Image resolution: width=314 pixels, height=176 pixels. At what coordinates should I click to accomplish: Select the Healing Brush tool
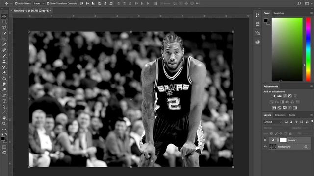point(4,50)
